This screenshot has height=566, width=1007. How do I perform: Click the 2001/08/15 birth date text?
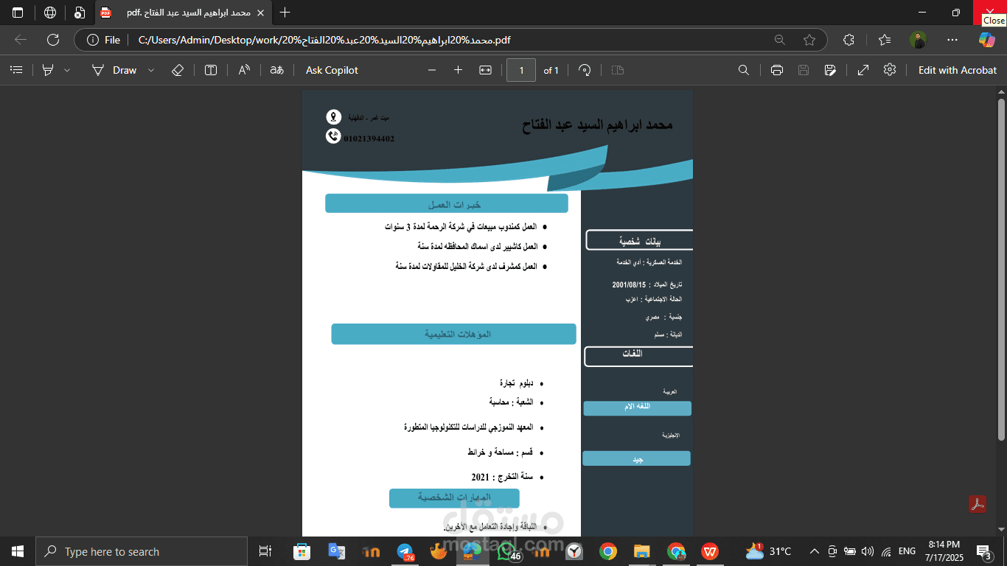[x=629, y=284]
